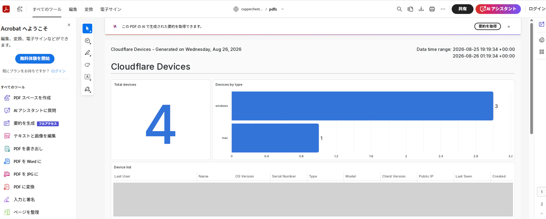Click the download icon
546x219 pixels.
pyautogui.click(x=421, y=9)
